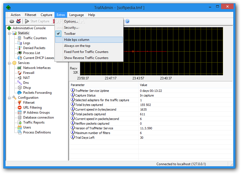Close the Extras menu
The width and height of the screenshot is (241, 174).
[61, 15]
